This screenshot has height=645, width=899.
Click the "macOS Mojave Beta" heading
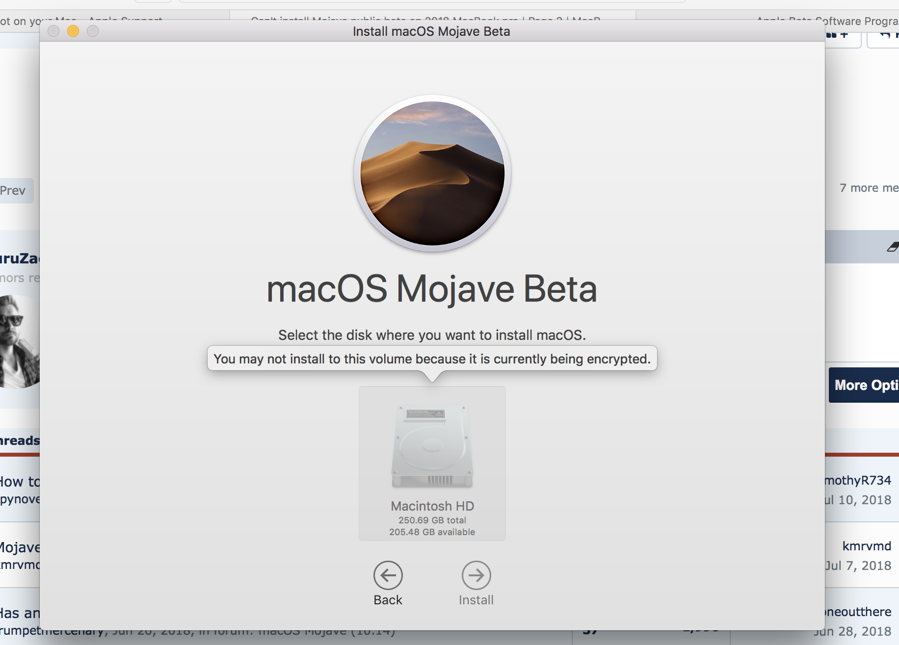[432, 288]
